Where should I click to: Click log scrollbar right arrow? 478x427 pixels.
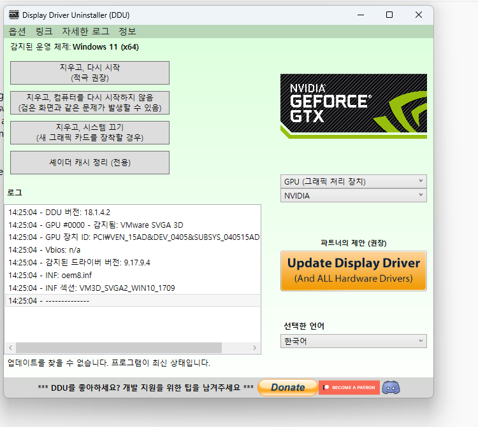254,347
